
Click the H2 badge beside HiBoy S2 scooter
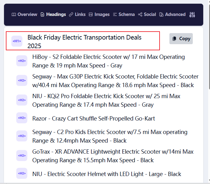22,61
